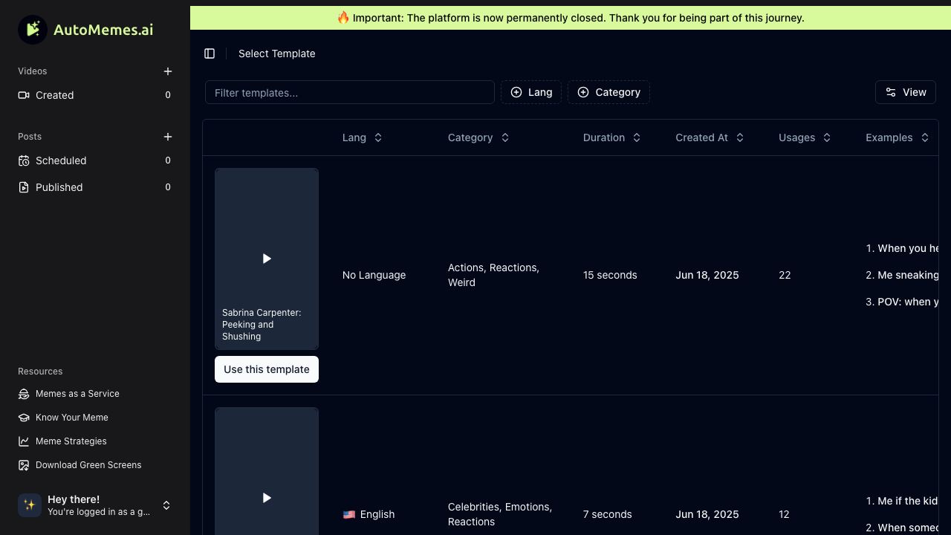Click the Meme Strategies chart icon
The height and width of the screenshot is (535, 951).
(24, 441)
